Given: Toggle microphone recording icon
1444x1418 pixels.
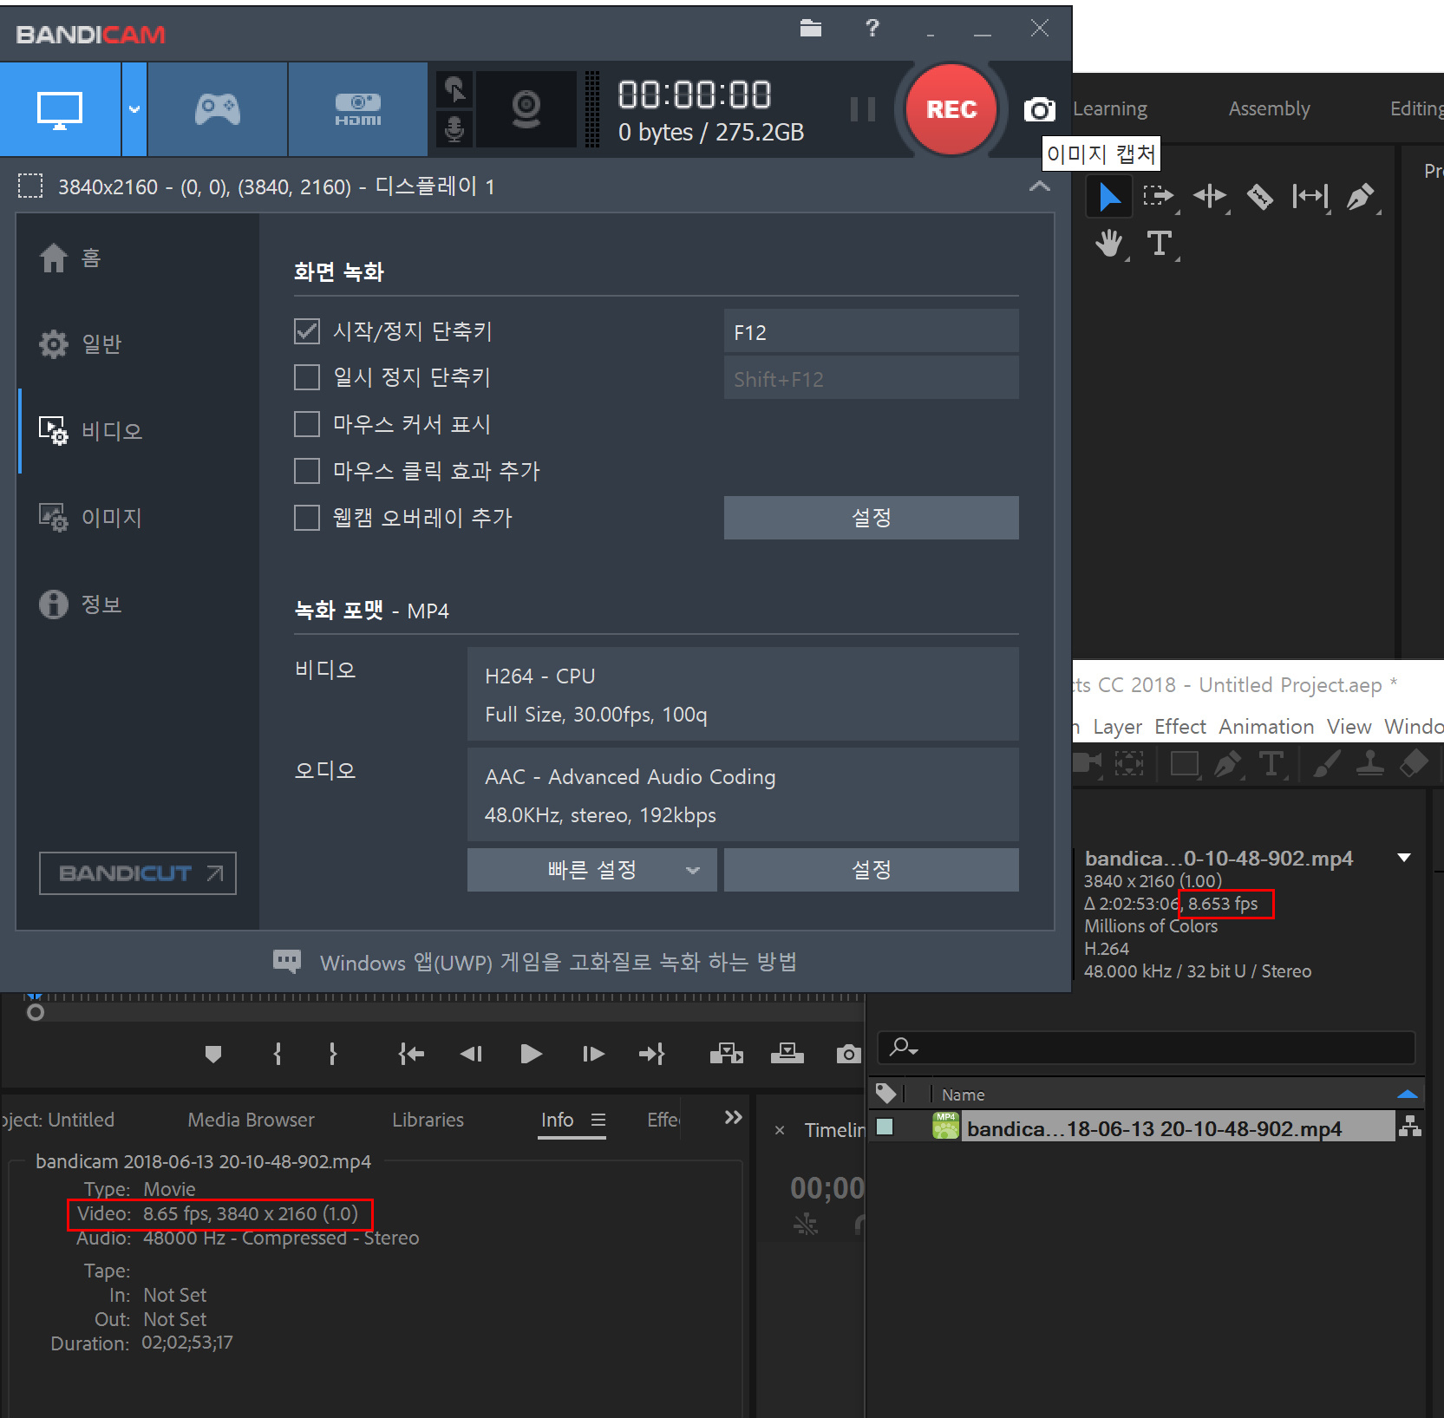Looking at the screenshot, I should (x=454, y=129).
